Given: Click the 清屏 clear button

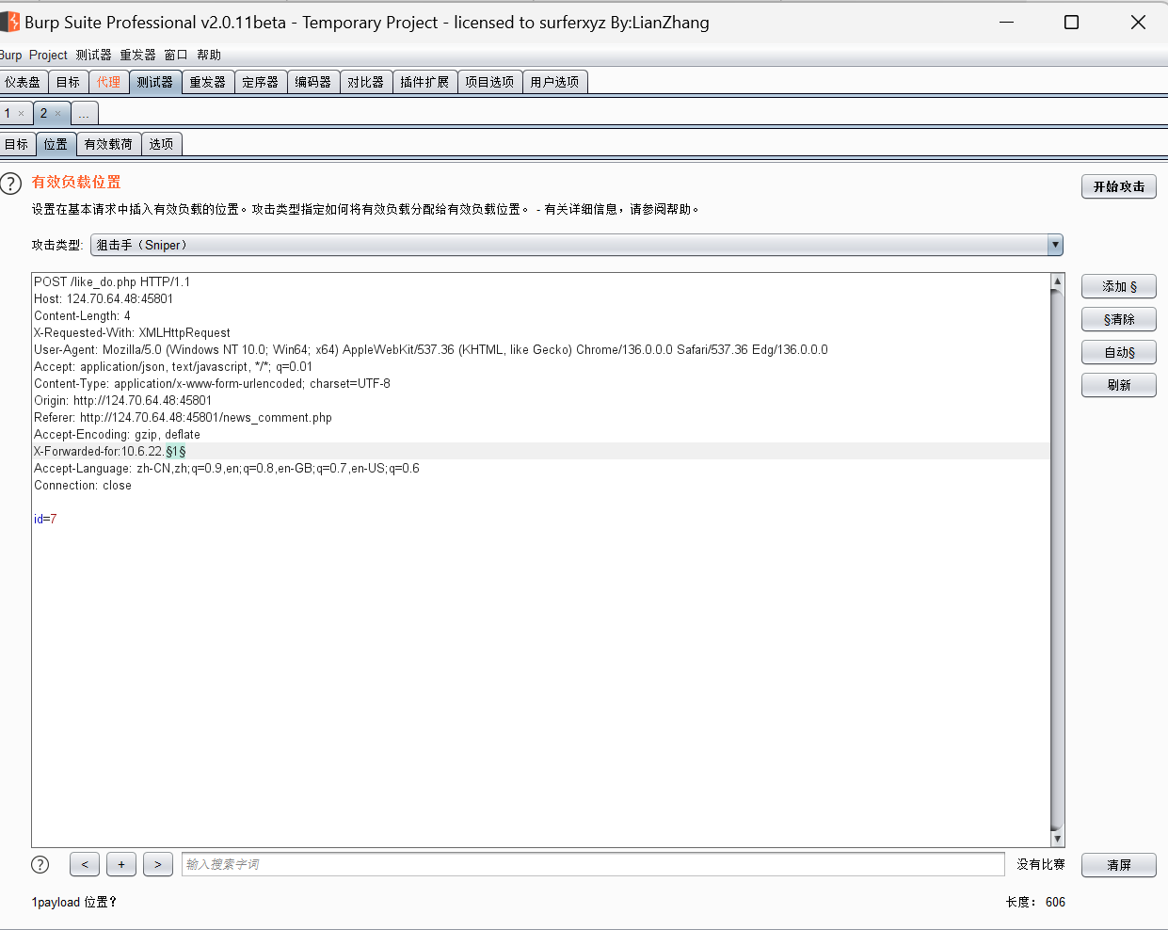Looking at the screenshot, I should click(1119, 865).
